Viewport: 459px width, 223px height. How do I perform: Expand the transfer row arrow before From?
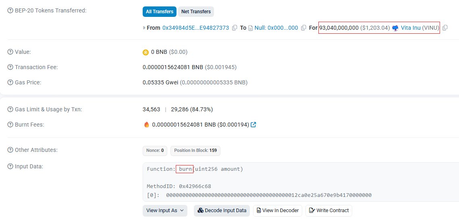(x=144, y=28)
